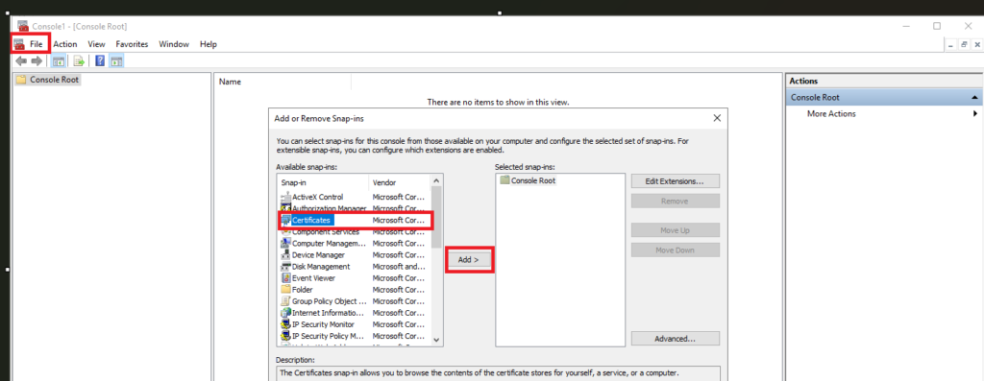Toggle Show/Hide Action Pane toolbar icon
984x381 pixels.
coord(116,60)
